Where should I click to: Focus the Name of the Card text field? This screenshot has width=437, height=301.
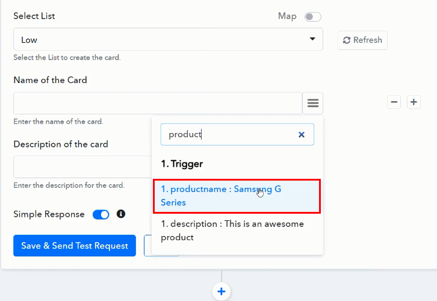click(x=157, y=103)
